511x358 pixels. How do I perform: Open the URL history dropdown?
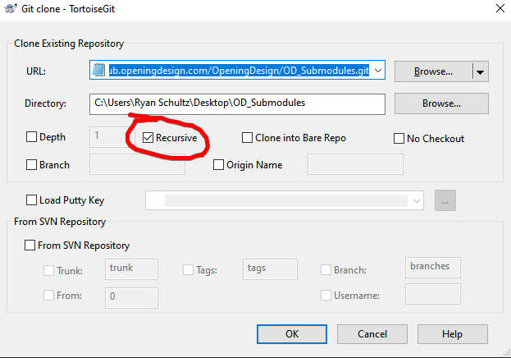click(377, 71)
